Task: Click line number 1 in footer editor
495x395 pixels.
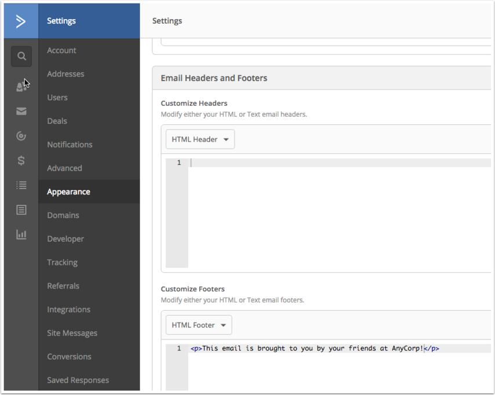Action: 179,348
